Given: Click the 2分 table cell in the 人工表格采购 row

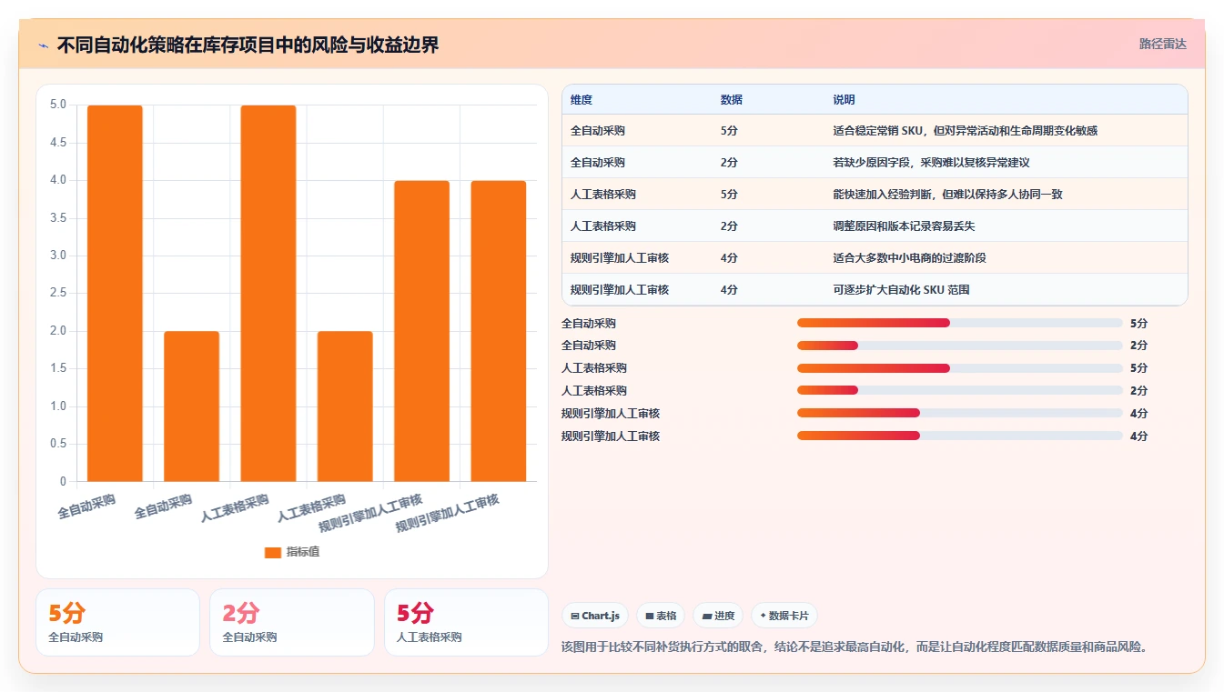Looking at the screenshot, I should 729,226.
